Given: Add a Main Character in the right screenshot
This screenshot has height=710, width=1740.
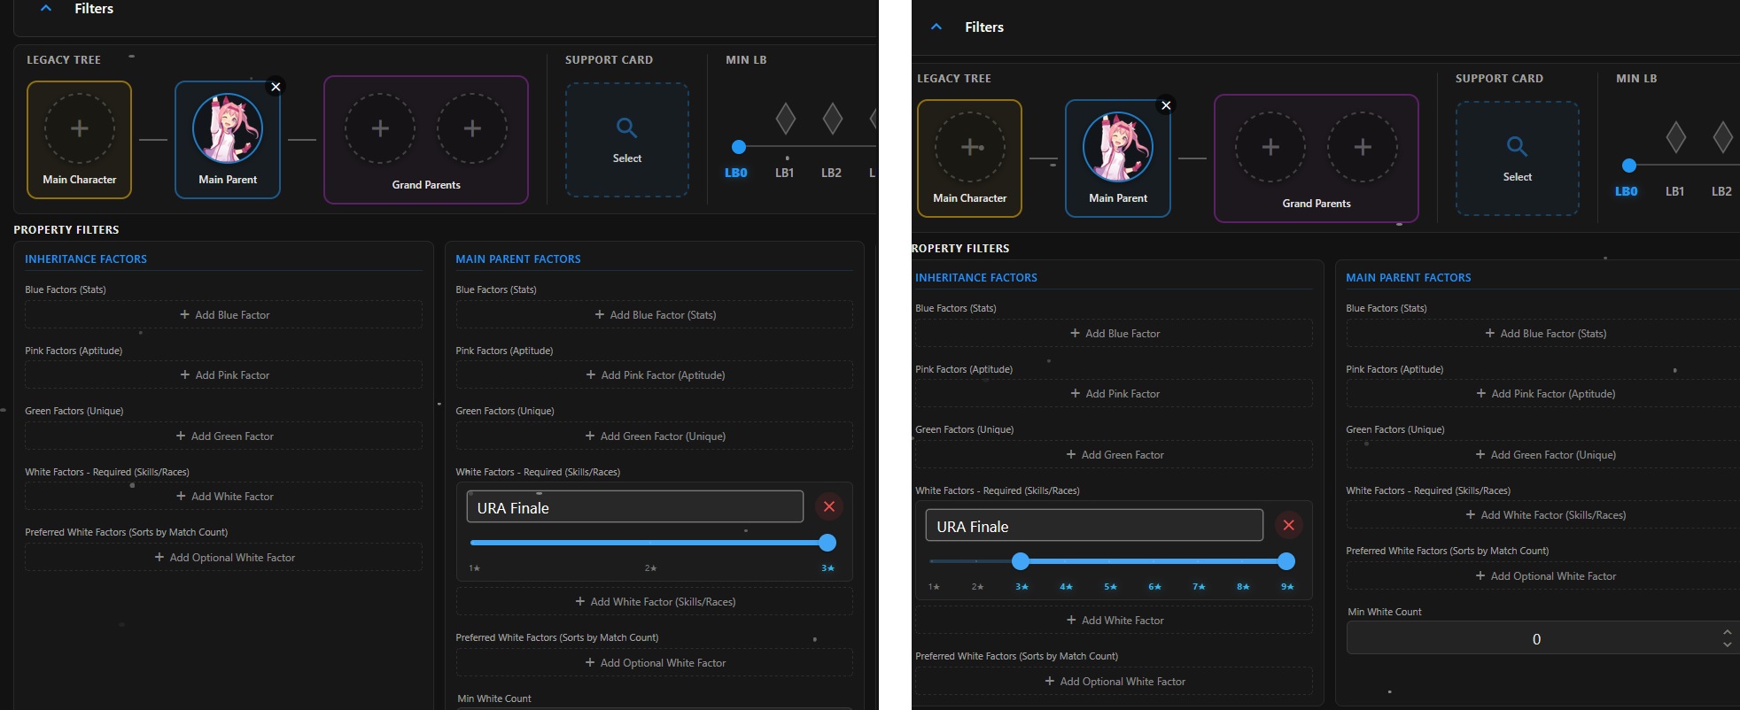Looking at the screenshot, I should click(970, 148).
